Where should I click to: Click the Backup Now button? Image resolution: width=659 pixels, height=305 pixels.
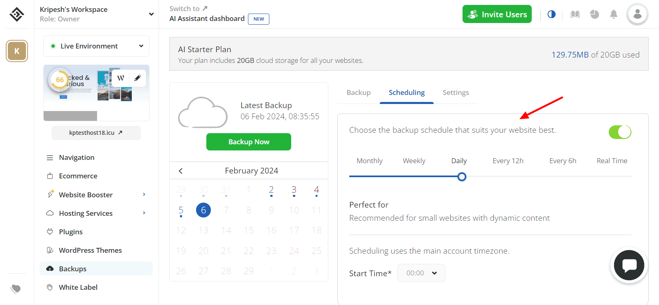tap(249, 142)
